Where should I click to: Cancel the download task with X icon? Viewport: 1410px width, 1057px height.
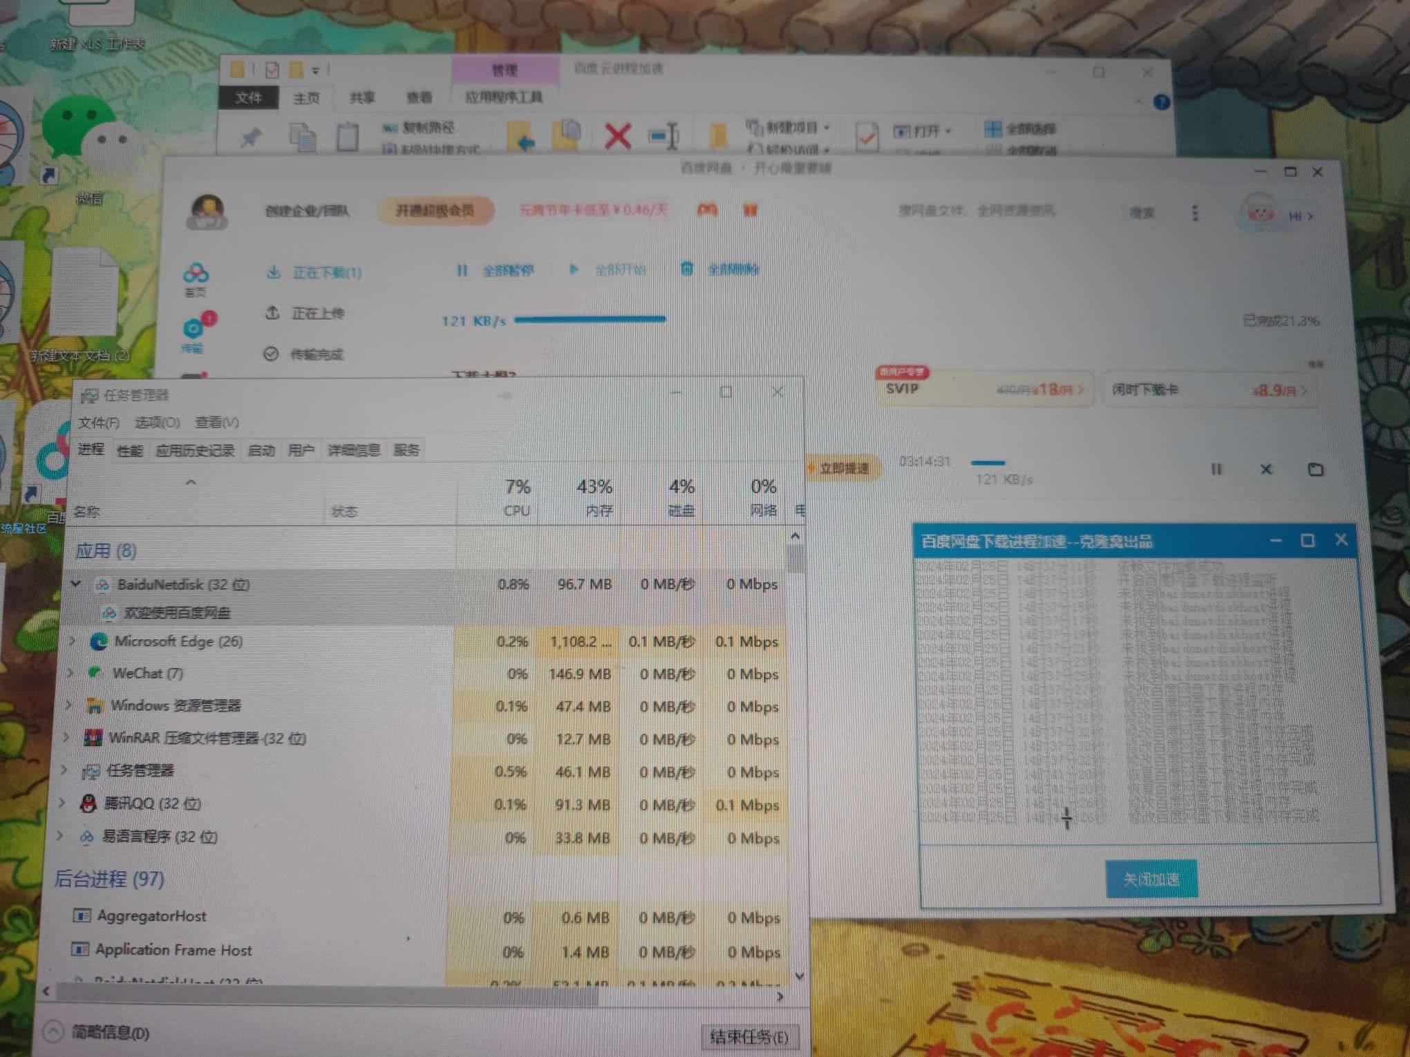point(1266,470)
